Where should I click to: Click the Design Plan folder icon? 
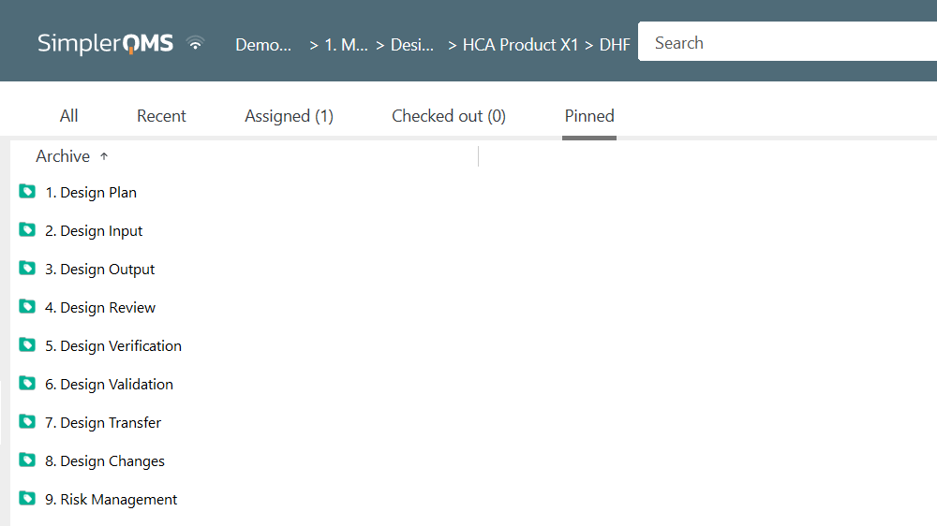coord(27,192)
